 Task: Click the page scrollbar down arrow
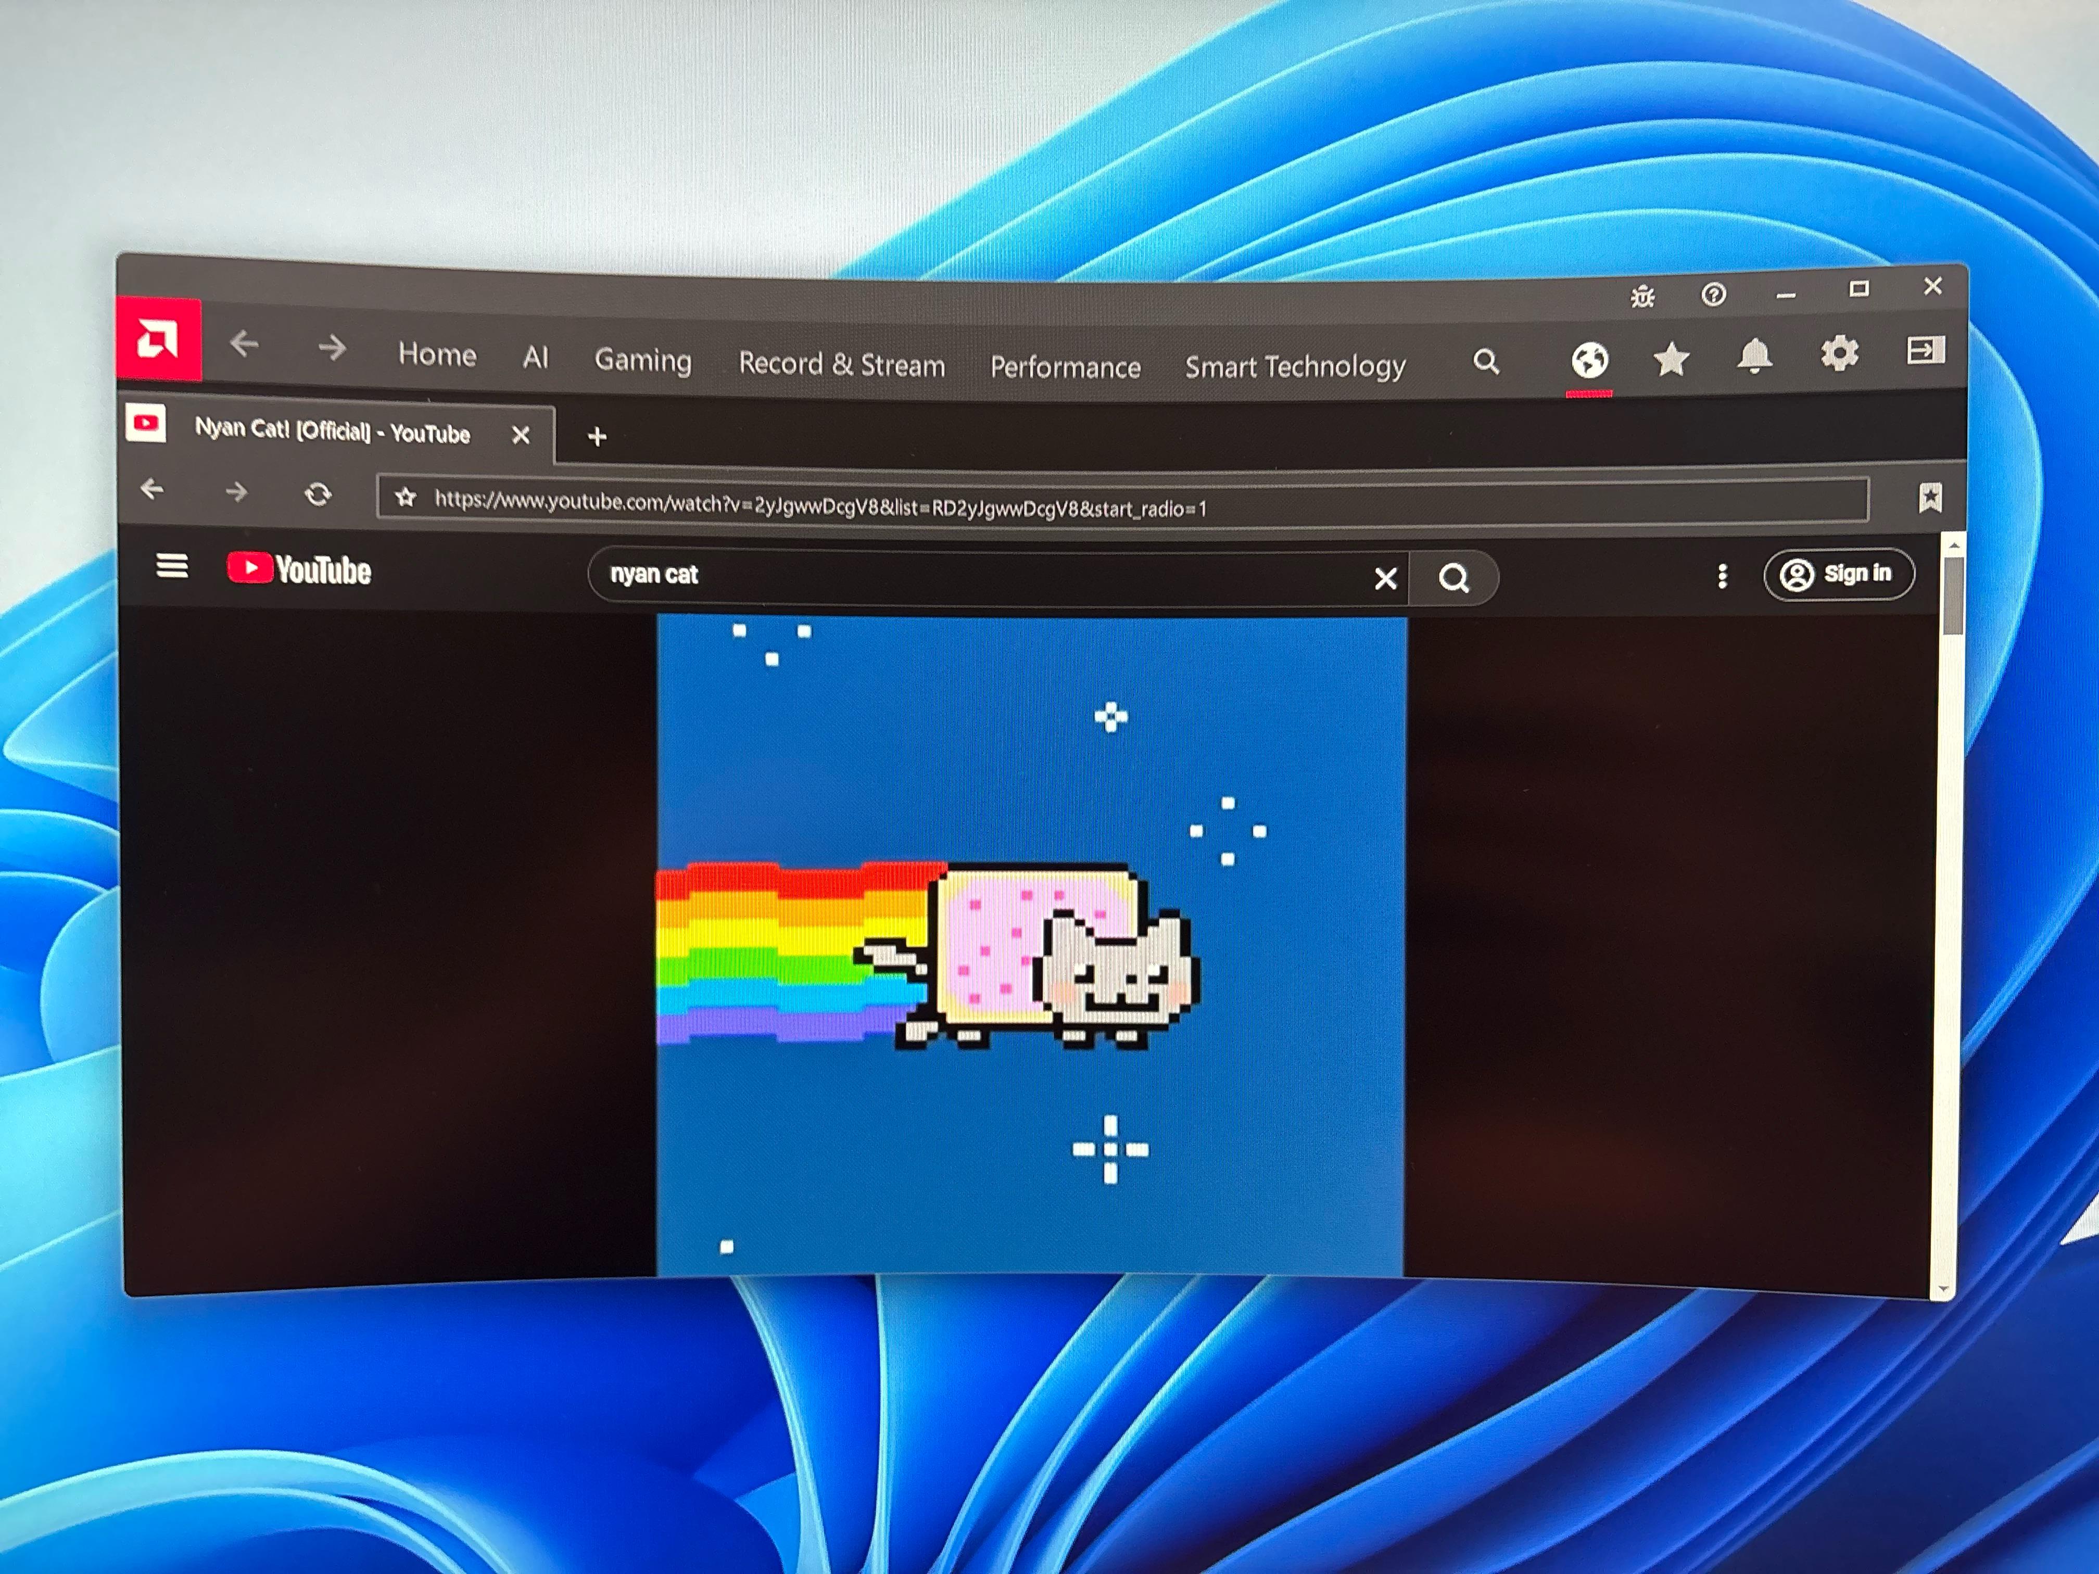click(1943, 1288)
